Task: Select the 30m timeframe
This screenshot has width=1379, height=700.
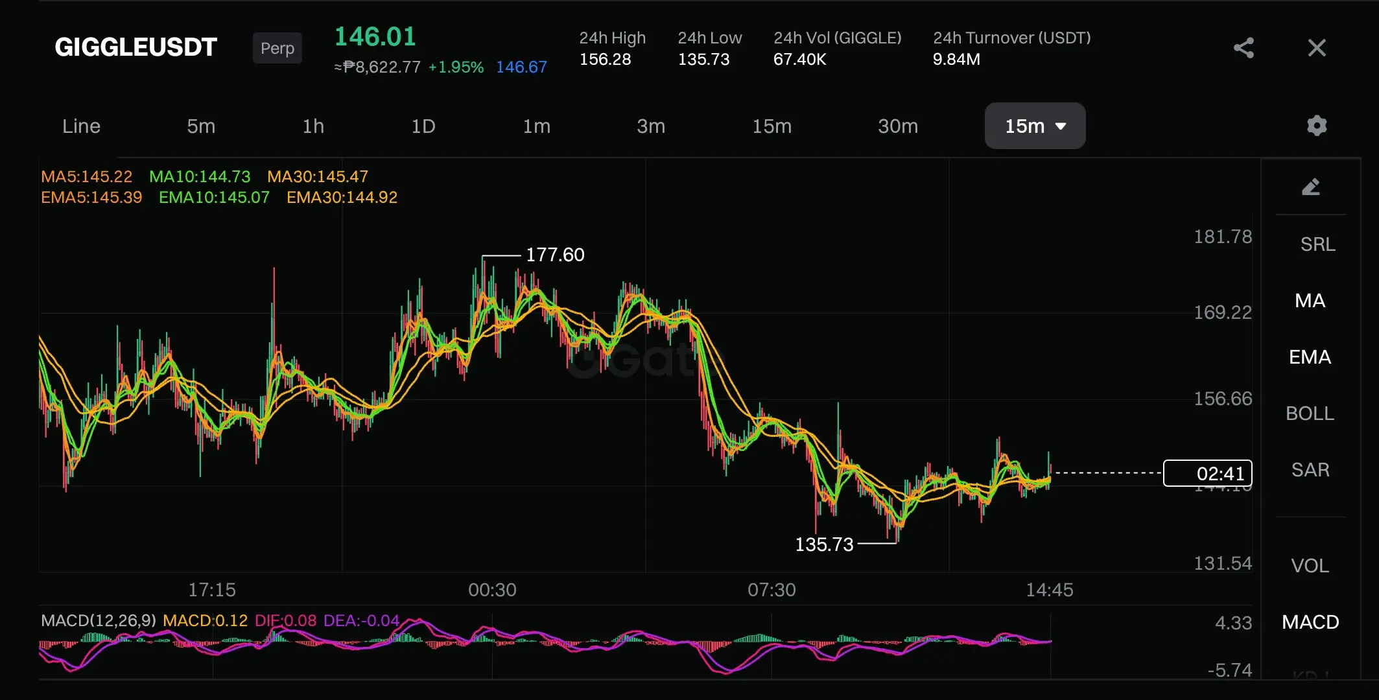Action: (x=897, y=126)
